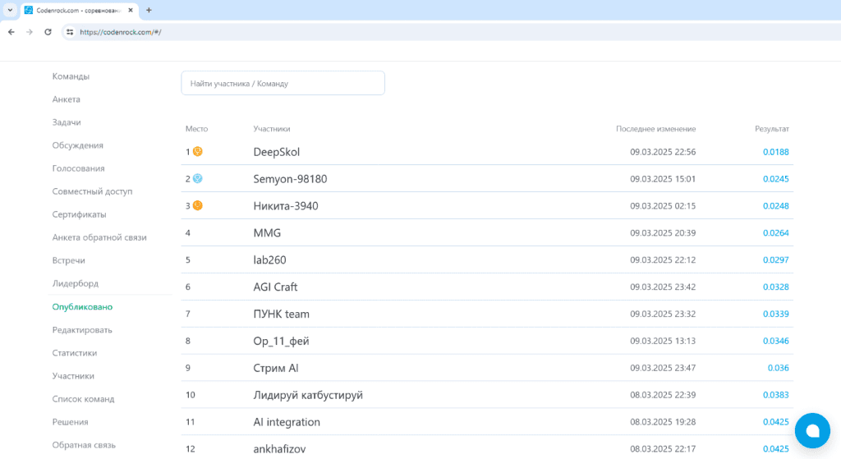Image resolution: width=841 pixels, height=459 pixels.
Task: Click result 0.0297 for lab260
Action: (776, 259)
